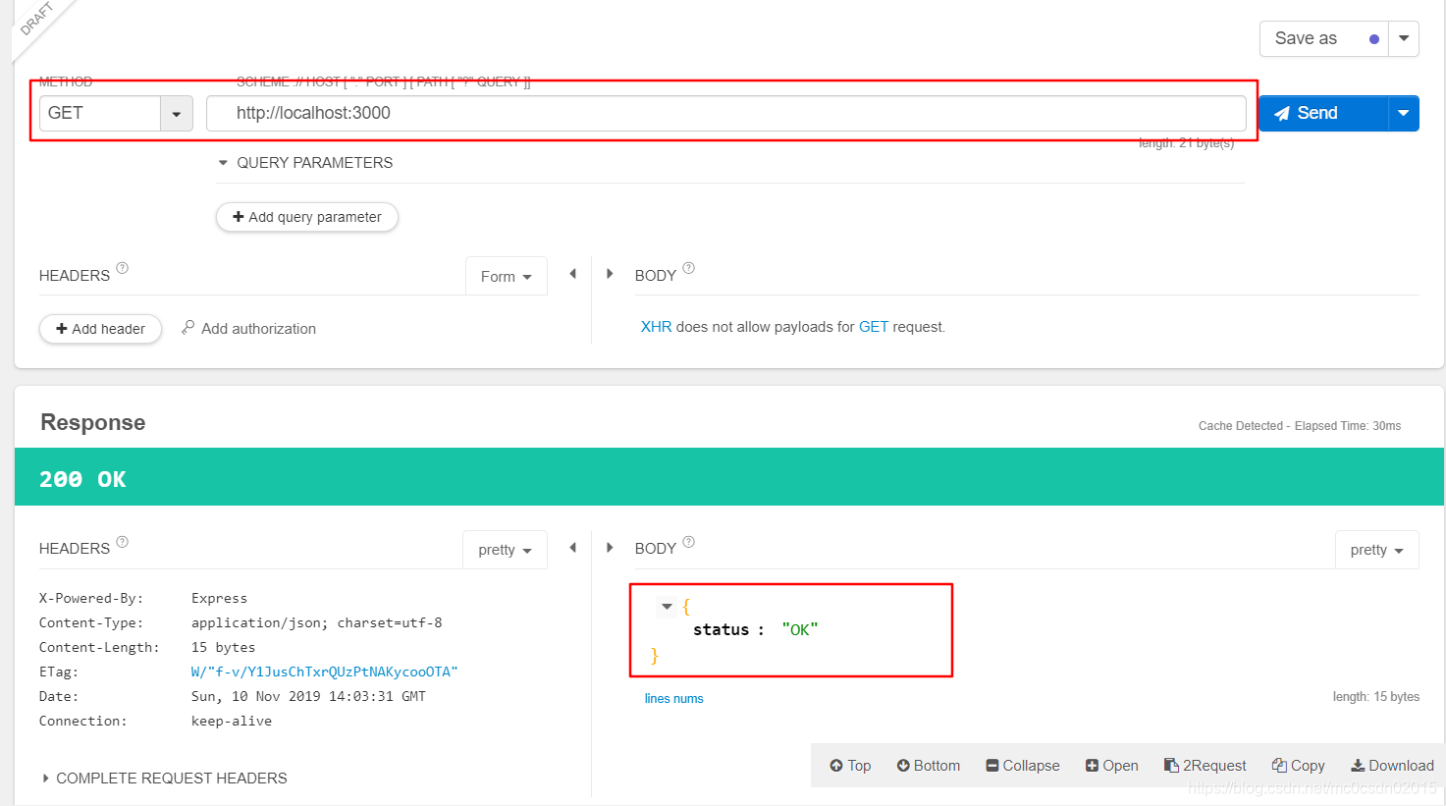Click the URL field with http://localhost:3000
The height and width of the screenshot is (806, 1446).
726,113
